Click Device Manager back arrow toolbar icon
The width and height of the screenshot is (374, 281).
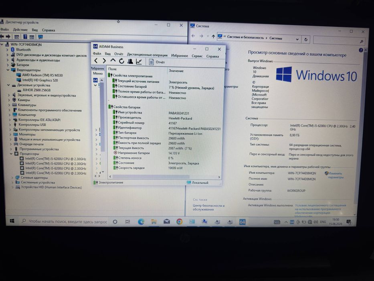tap(2, 36)
